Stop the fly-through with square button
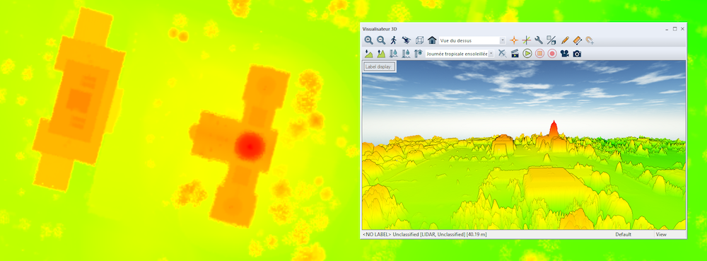Viewport: 707px width, 261px height. pyautogui.click(x=539, y=54)
